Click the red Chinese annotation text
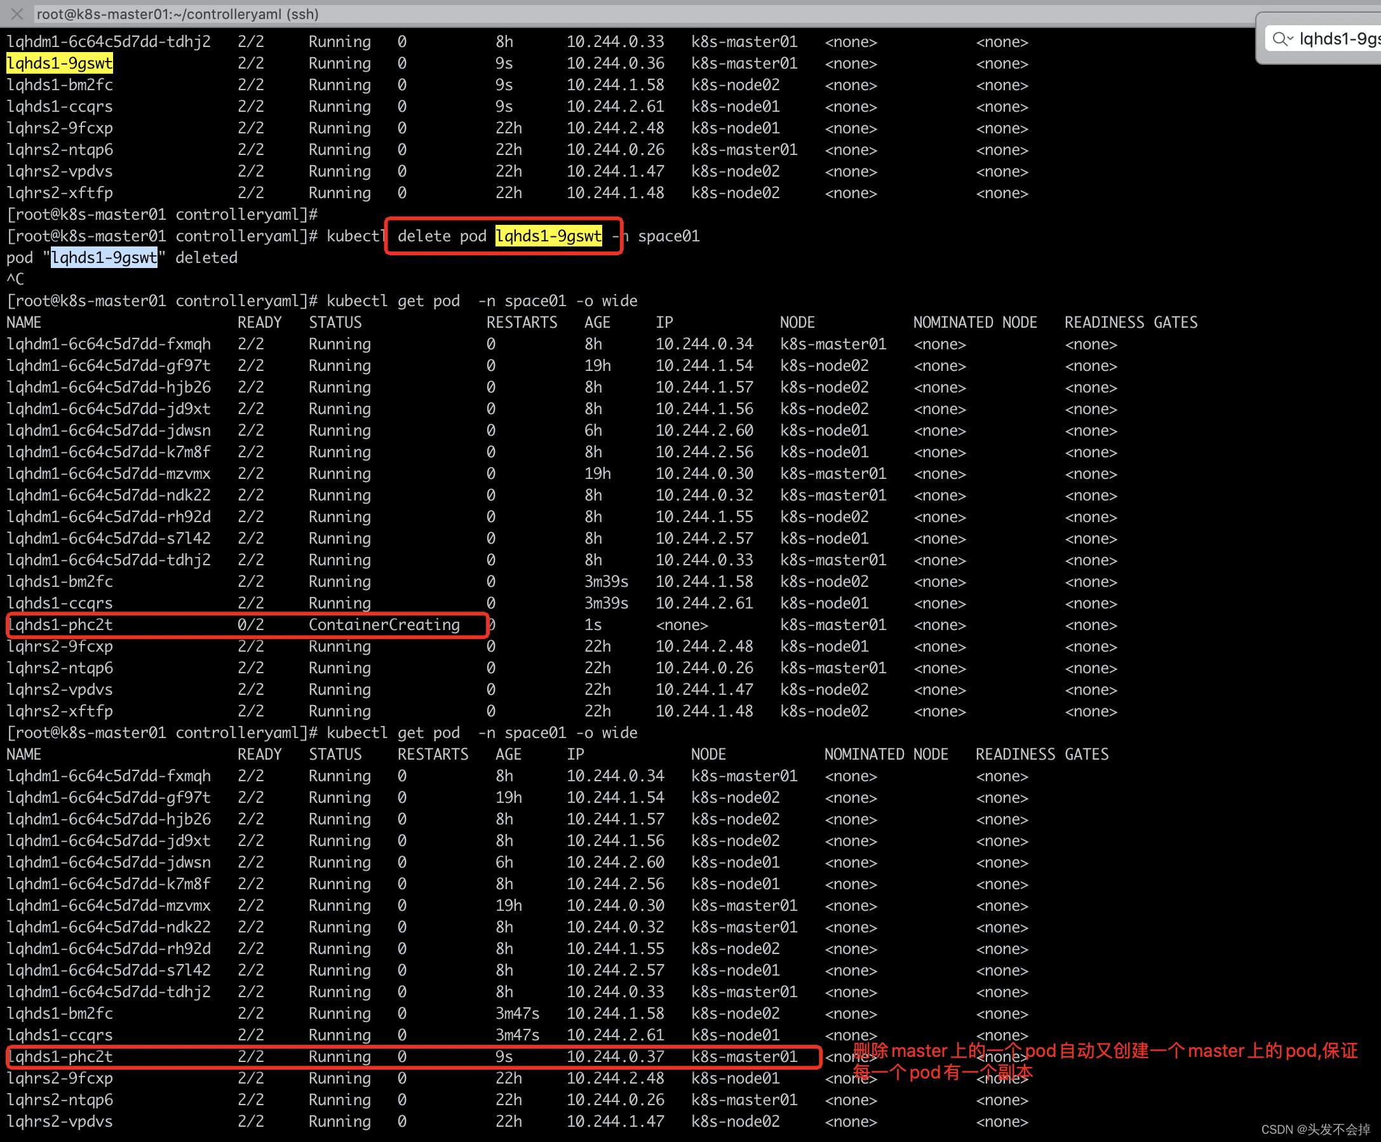 pos(1104,1051)
